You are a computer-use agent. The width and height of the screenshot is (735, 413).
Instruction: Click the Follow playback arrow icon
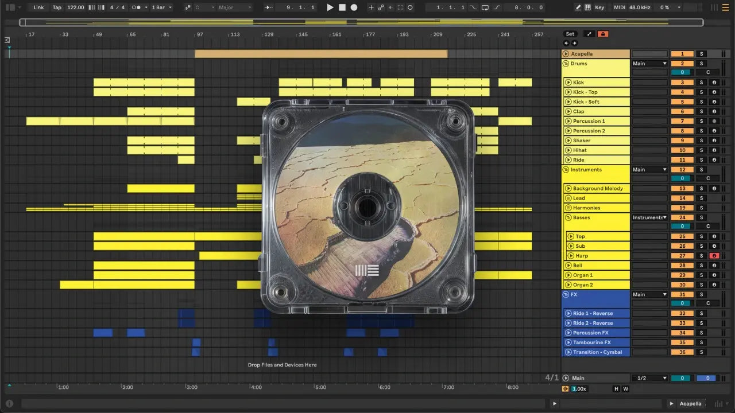click(269, 7)
